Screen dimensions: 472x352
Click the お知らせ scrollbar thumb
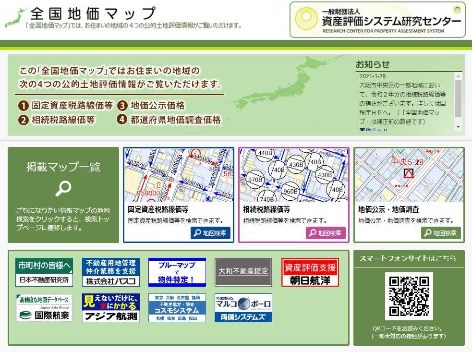[458, 99]
